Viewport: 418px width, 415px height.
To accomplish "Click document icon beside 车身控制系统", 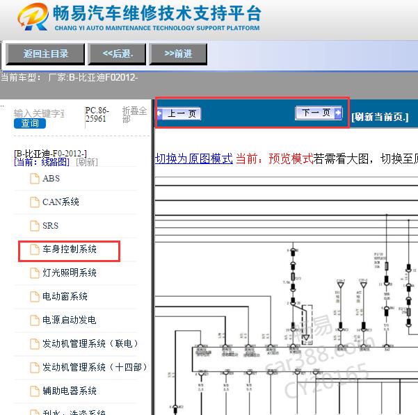I will coord(35,250).
